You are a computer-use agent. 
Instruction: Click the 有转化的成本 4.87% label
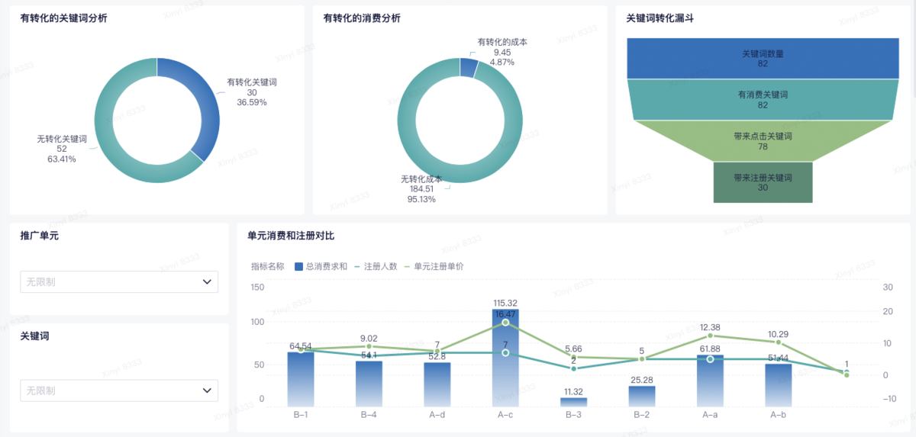[x=502, y=52]
